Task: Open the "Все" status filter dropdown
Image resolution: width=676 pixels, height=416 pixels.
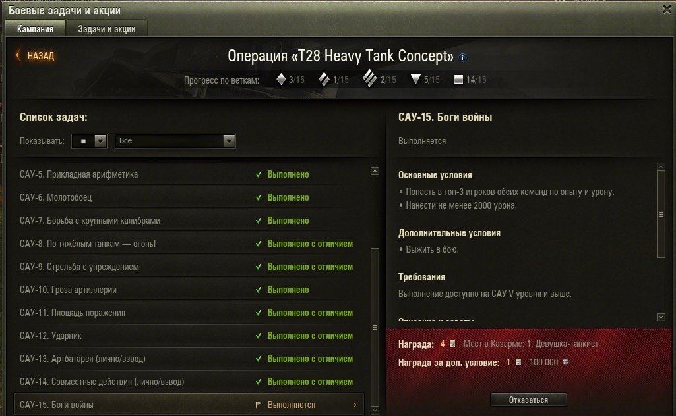Action: (x=175, y=141)
